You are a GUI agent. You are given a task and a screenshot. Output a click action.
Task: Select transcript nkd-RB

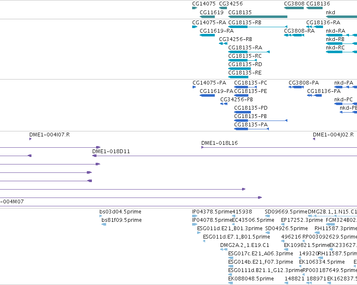coord(335,39)
